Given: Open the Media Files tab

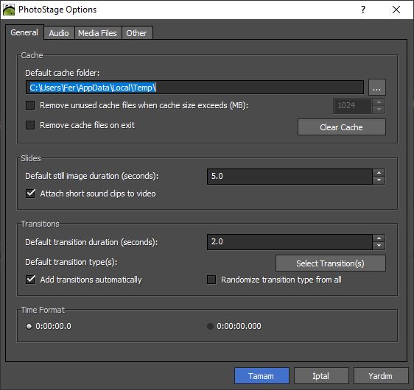Looking at the screenshot, I should click(98, 33).
